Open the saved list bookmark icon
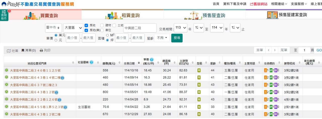This screenshot has width=322, height=119. 23,50
